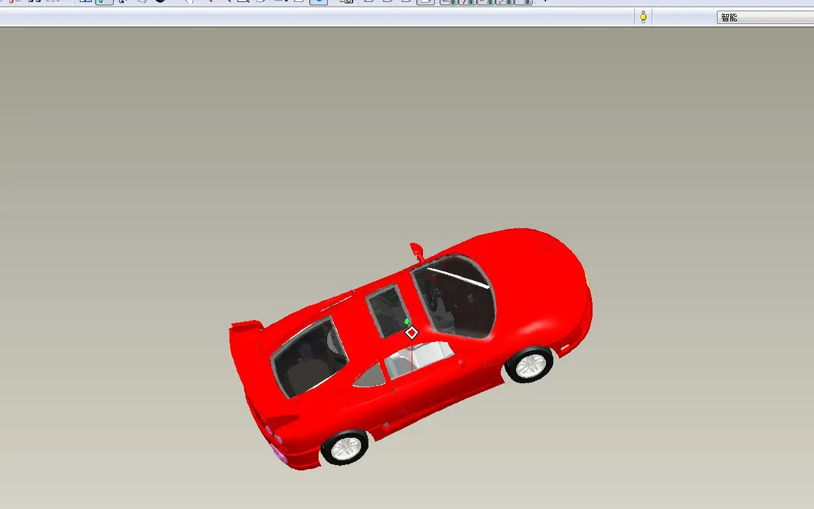Click the yellow traffic light status icon
The image size is (814, 509).
point(643,17)
